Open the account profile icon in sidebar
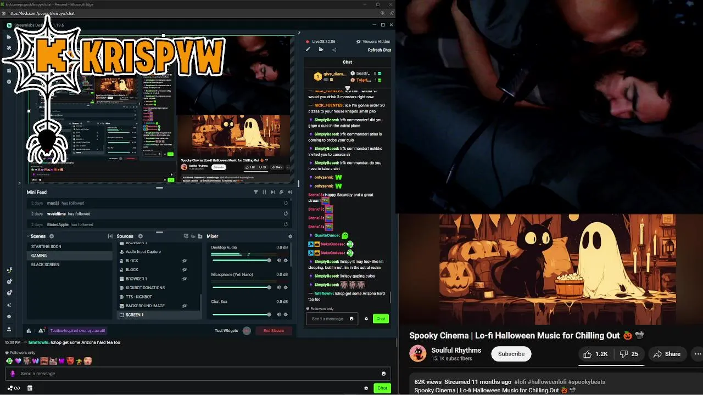 [9, 329]
